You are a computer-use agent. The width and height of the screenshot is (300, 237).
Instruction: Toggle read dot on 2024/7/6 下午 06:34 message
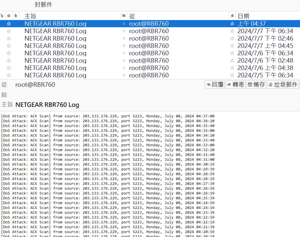tap(124, 53)
